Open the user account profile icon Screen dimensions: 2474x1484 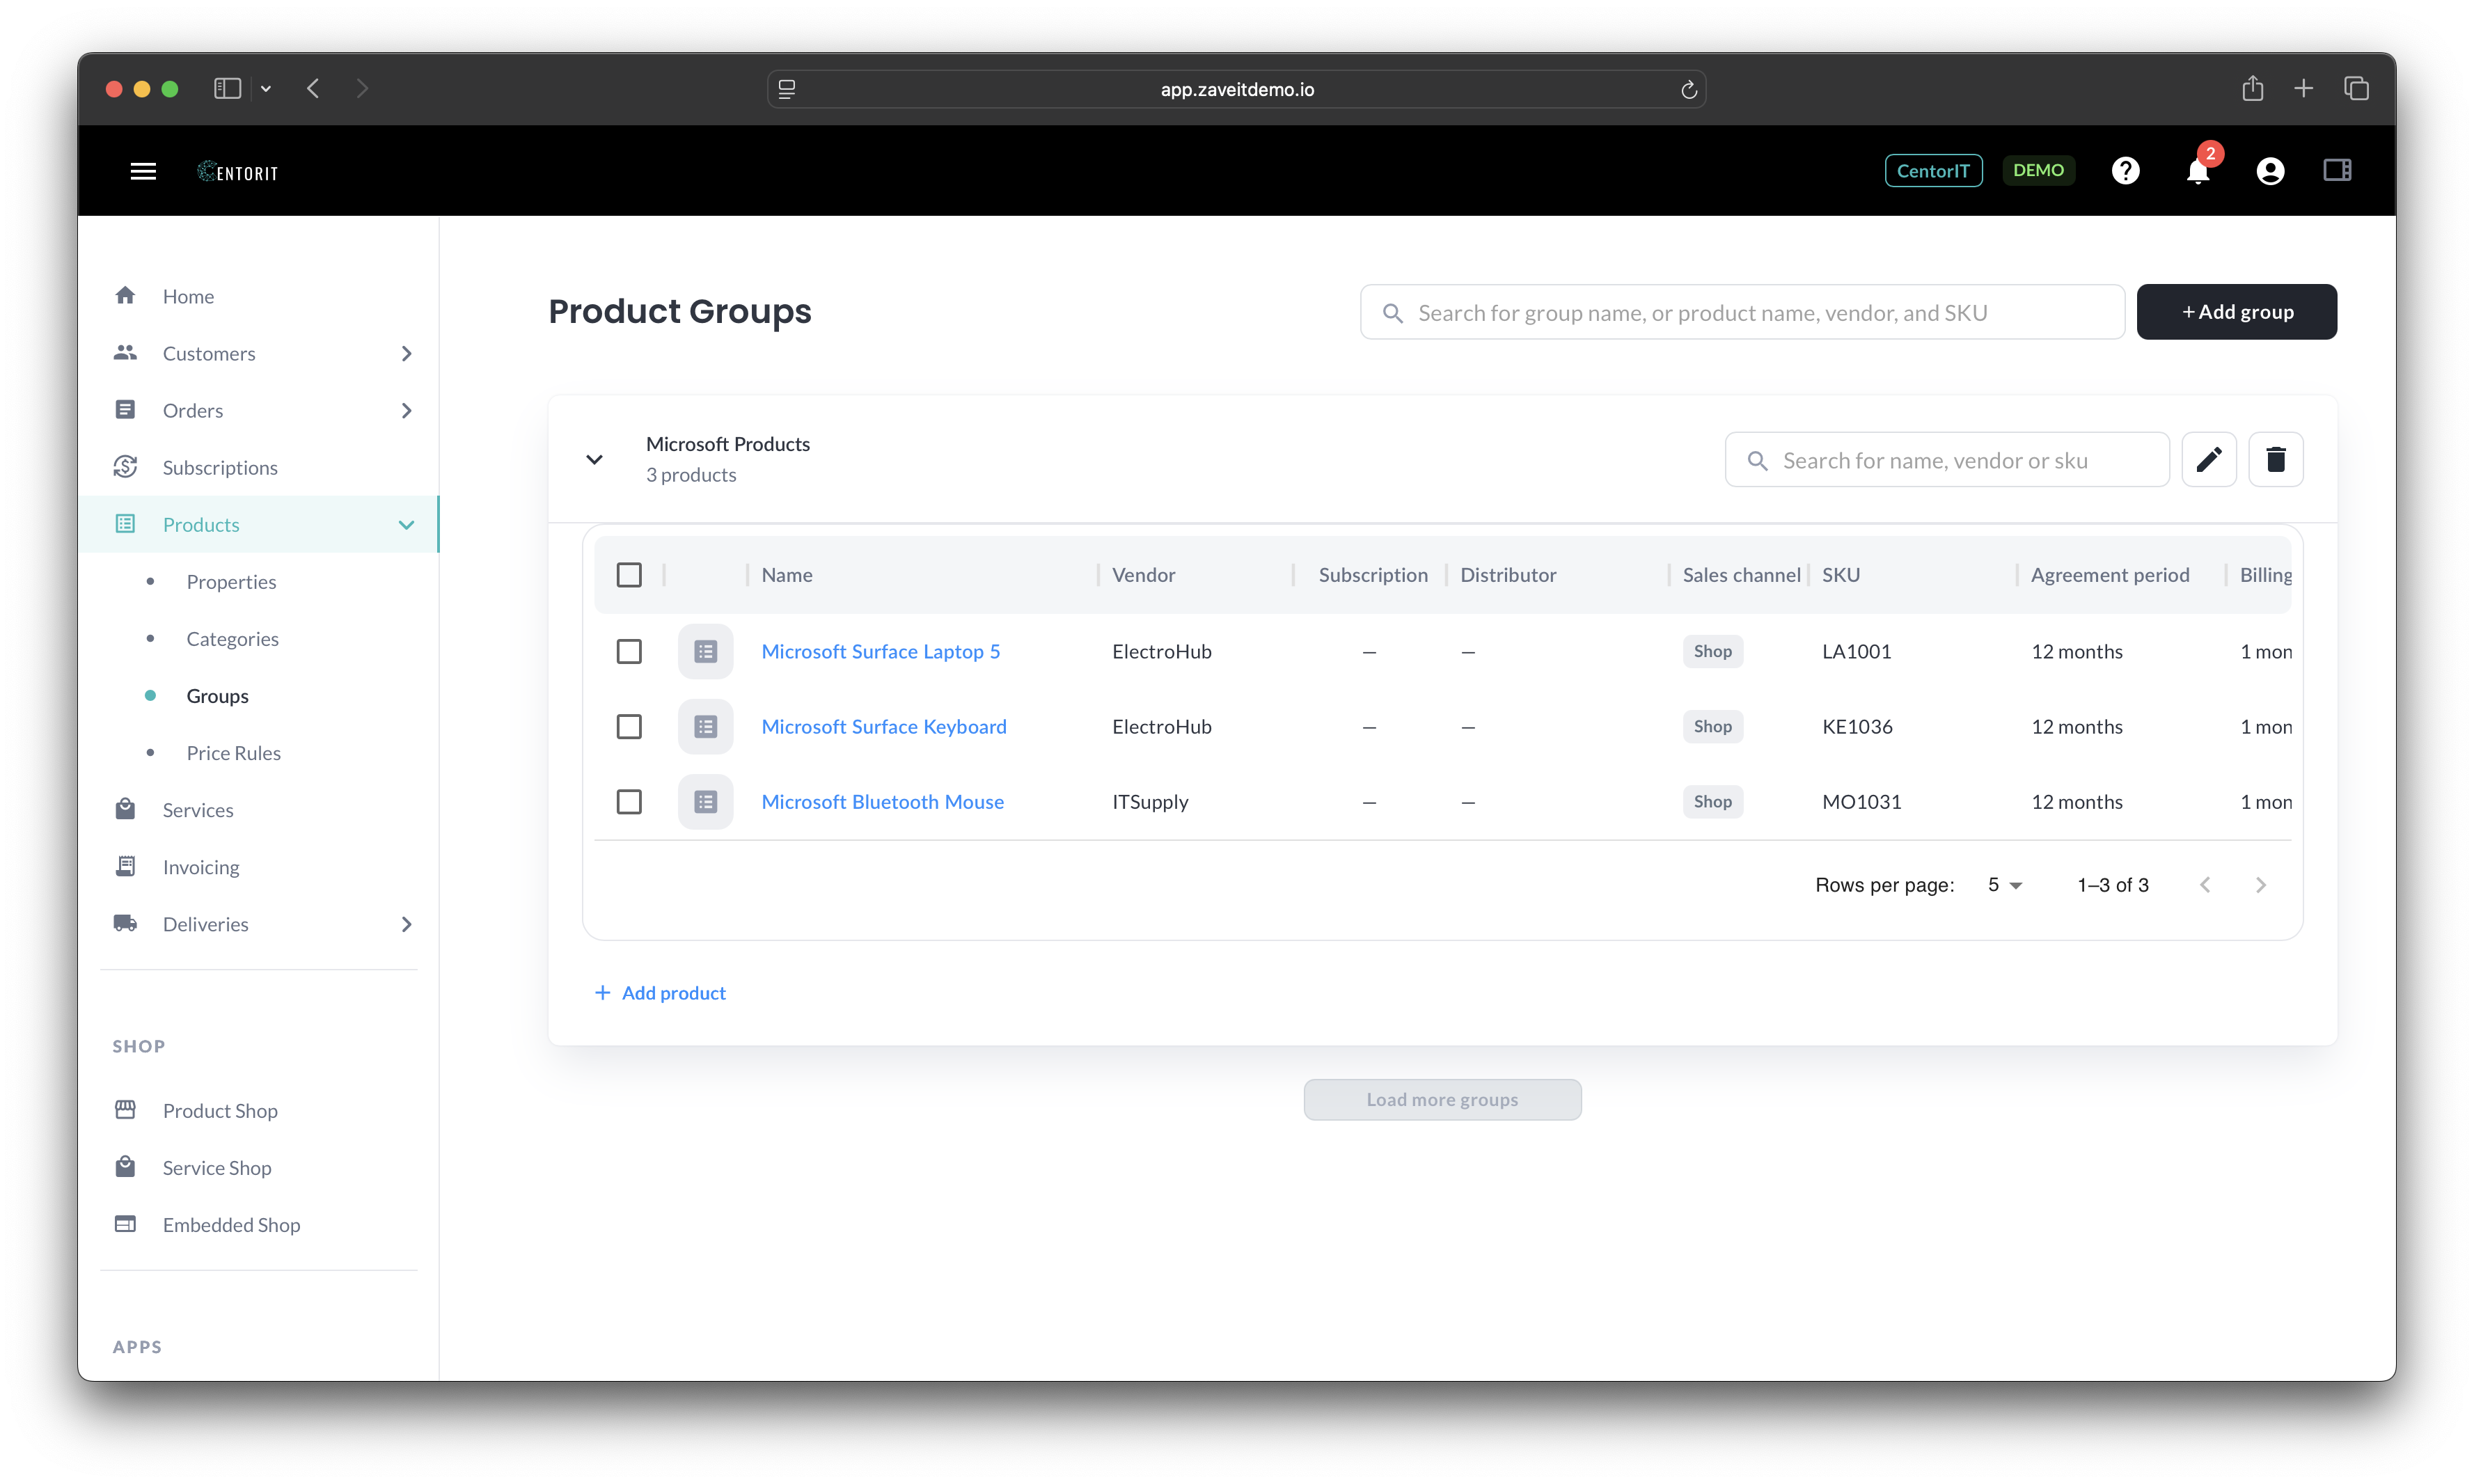click(2269, 171)
